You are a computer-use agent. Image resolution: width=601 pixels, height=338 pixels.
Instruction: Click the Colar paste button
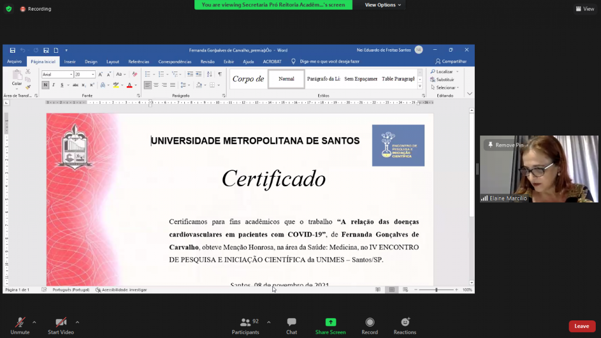(16, 79)
